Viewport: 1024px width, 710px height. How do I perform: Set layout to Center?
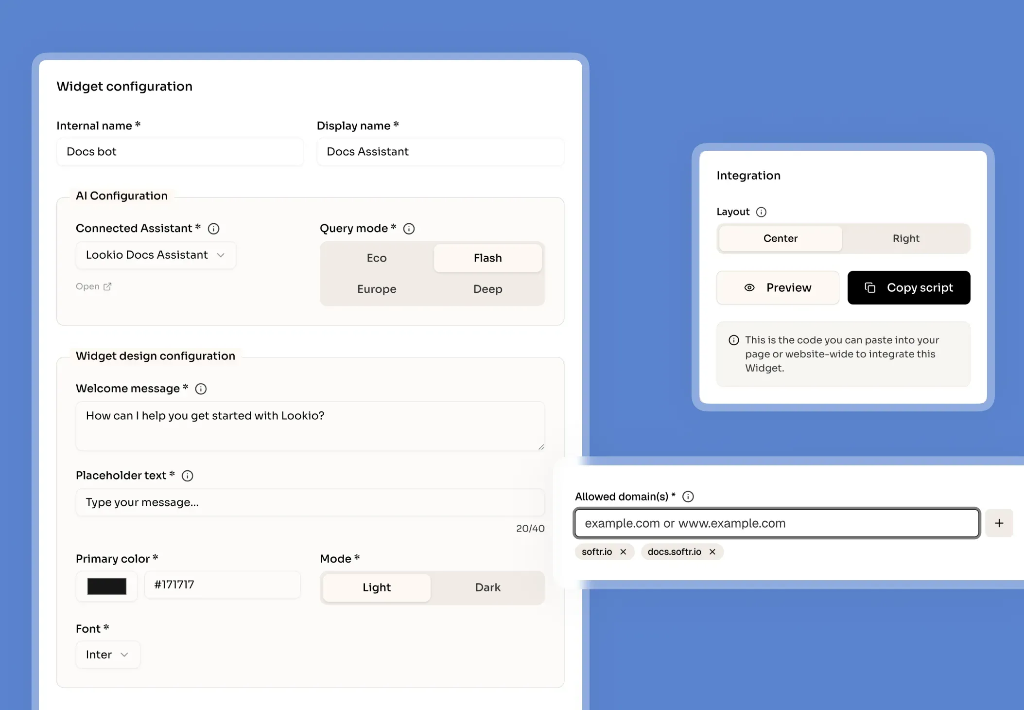point(781,238)
